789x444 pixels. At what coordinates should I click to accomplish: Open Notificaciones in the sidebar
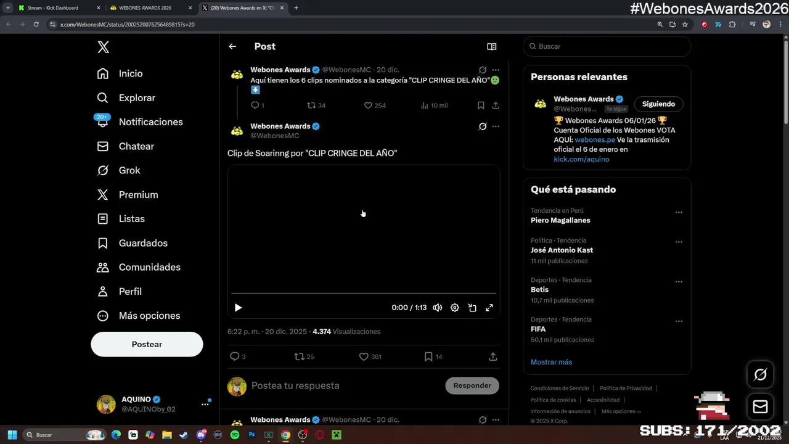(x=140, y=122)
